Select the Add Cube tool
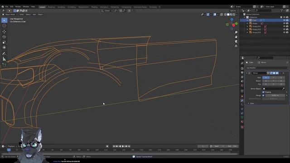This screenshot has width=290, height=163. point(4,65)
